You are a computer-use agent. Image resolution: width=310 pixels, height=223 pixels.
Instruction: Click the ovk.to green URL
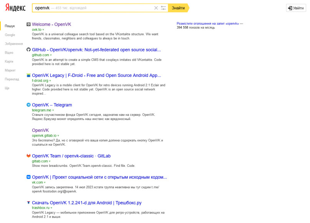pyautogui.click(x=37, y=30)
